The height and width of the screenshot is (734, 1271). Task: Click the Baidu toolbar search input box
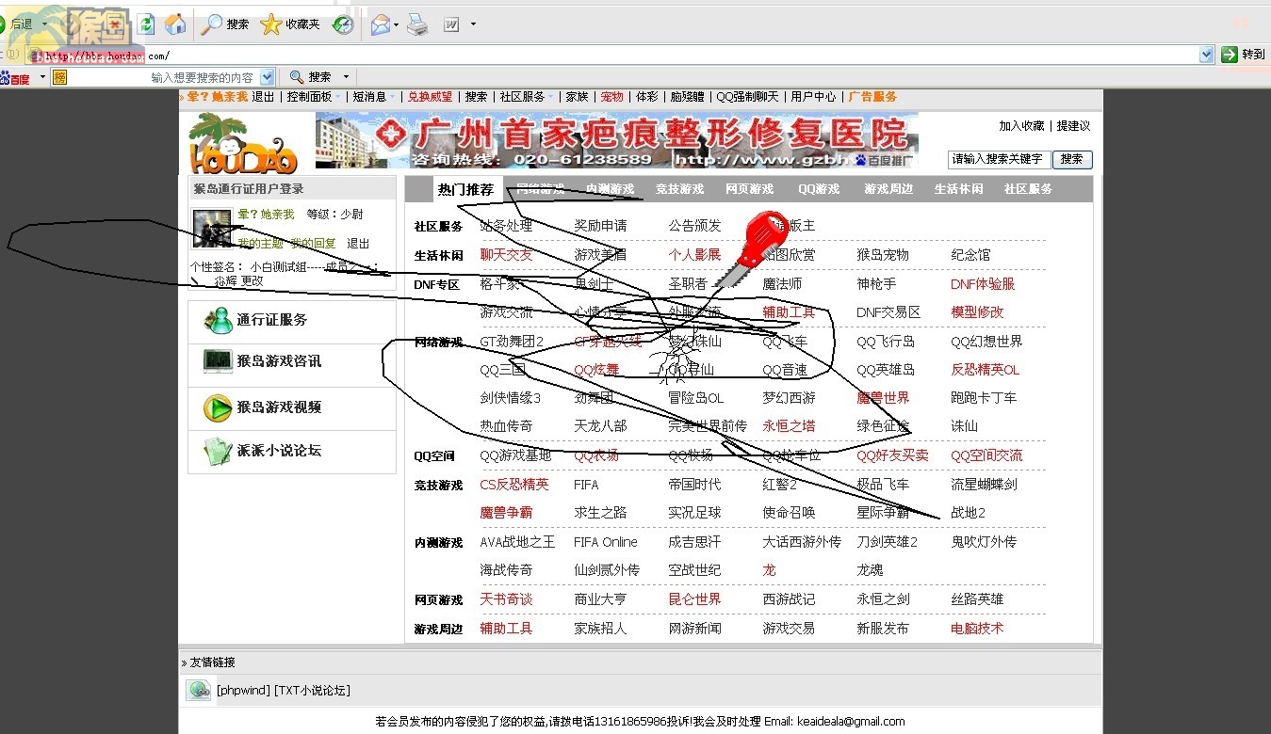coord(165,77)
